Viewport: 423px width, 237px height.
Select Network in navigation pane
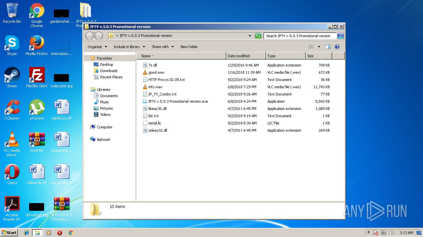103,140
